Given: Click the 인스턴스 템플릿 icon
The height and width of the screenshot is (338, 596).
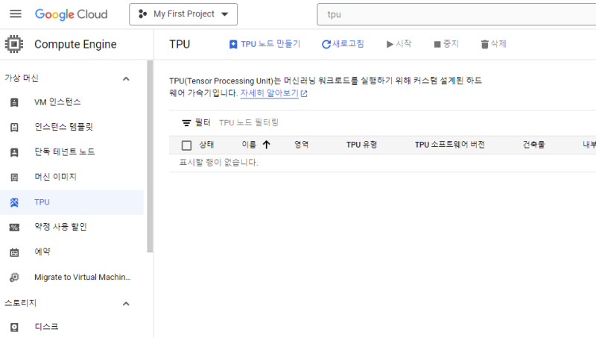Looking at the screenshot, I should click(14, 127).
